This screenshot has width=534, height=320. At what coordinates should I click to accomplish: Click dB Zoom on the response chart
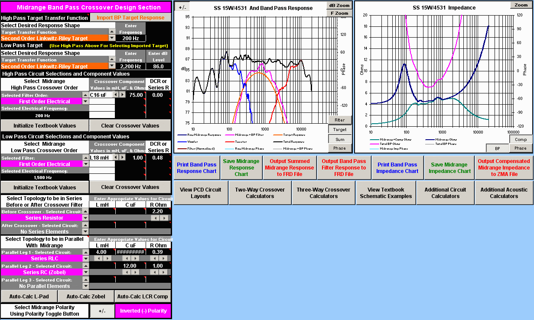(339, 6)
